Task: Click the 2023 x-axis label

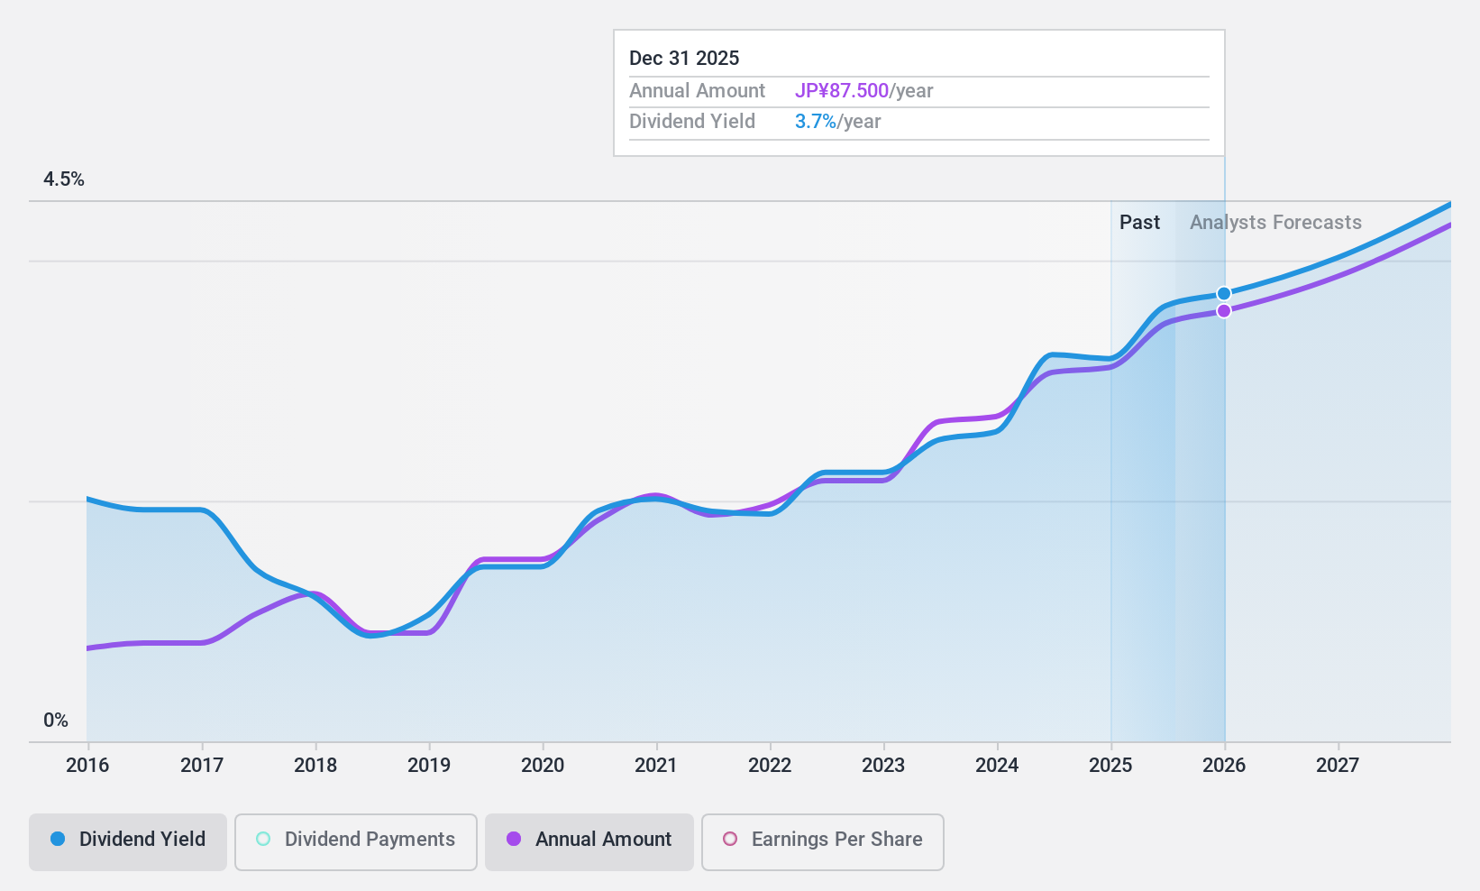Action: pos(883,765)
